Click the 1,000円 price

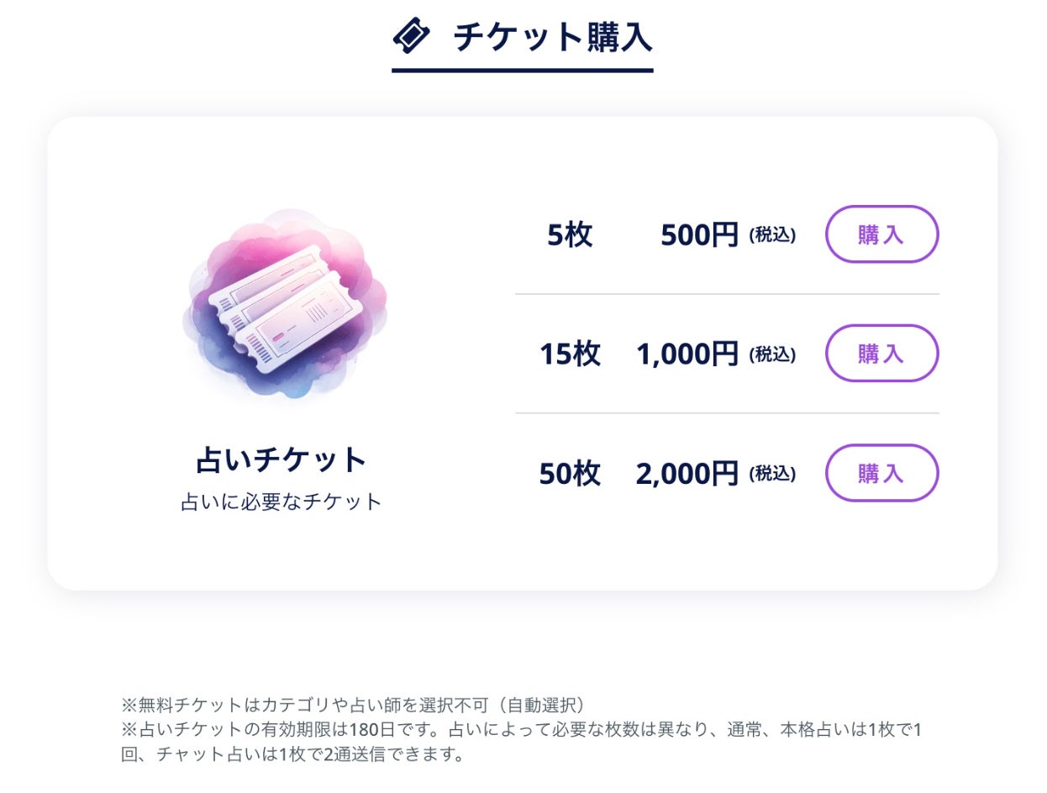coord(687,354)
